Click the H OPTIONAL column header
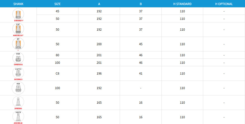This screenshot has height=124, width=245. 224,4
